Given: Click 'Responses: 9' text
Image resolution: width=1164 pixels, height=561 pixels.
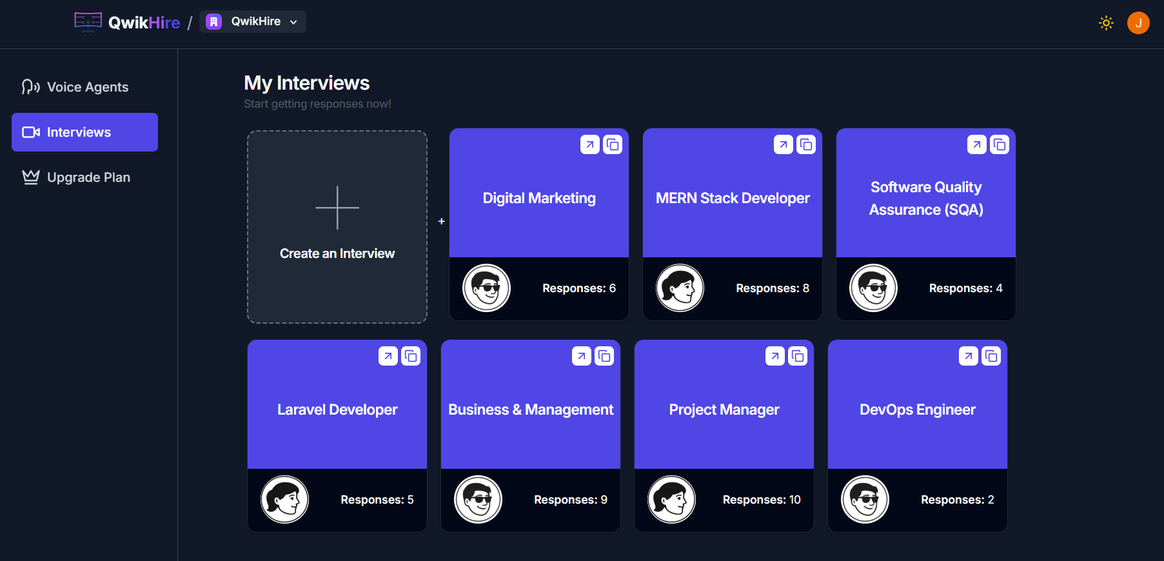Looking at the screenshot, I should [x=571, y=500].
